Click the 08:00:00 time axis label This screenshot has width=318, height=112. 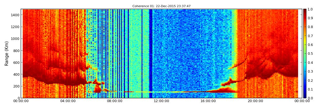[115, 101]
